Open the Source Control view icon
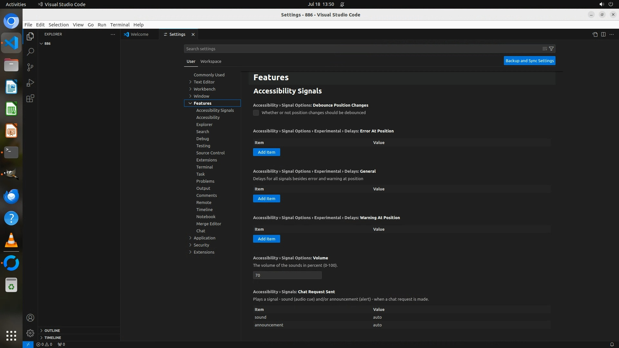Viewport: 619px width, 348px height. tap(30, 67)
